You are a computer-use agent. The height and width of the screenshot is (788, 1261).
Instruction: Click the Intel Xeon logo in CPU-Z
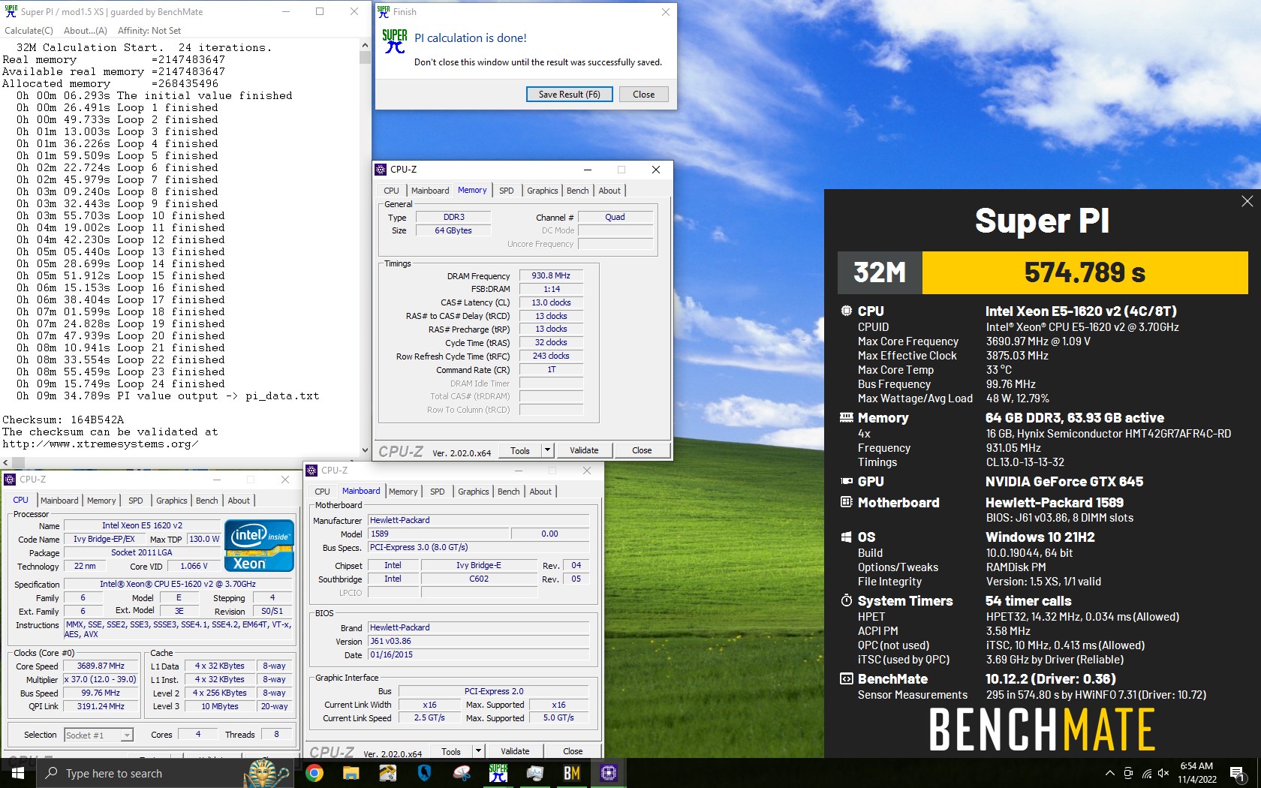click(260, 546)
